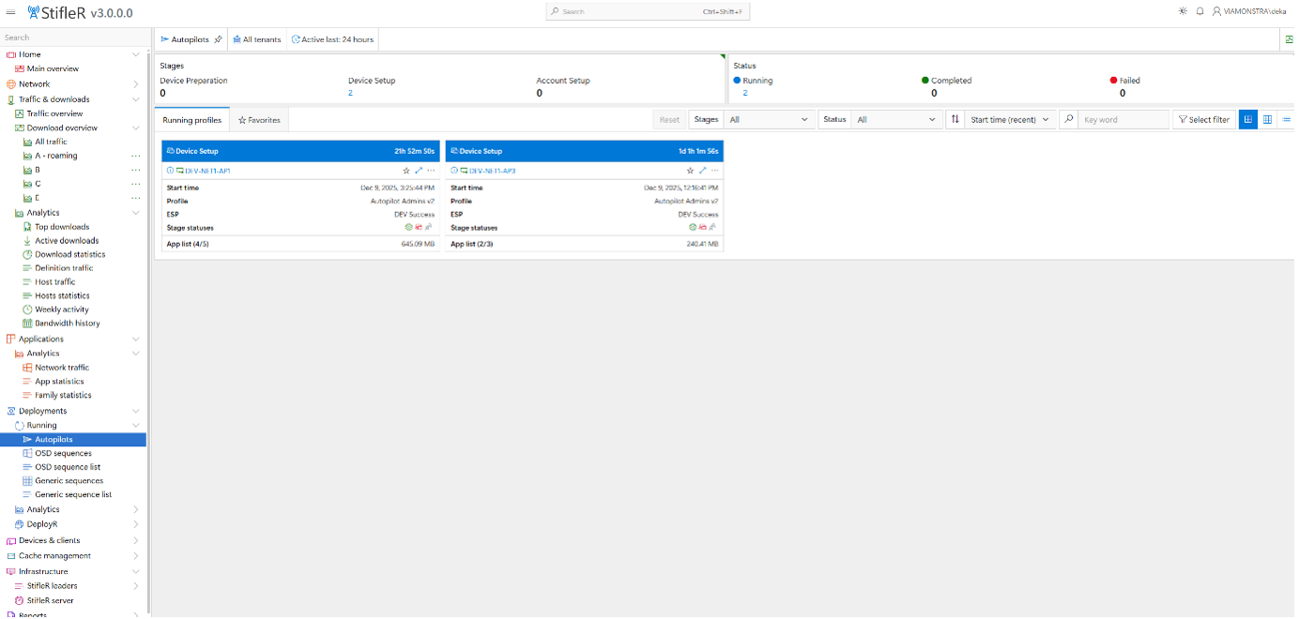
Task: Unpin the Autopilots view
Action: [x=217, y=38]
